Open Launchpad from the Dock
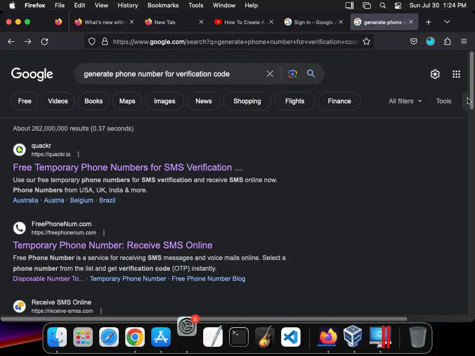The height and width of the screenshot is (356, 475). pos(83,337)
